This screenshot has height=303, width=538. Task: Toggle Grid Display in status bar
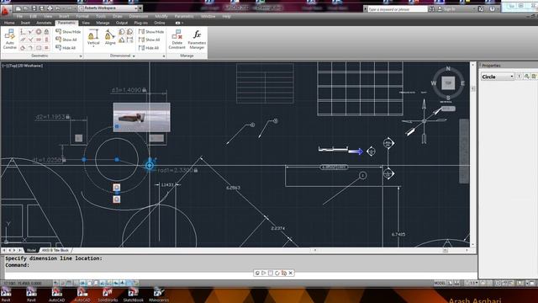[69, 284]
